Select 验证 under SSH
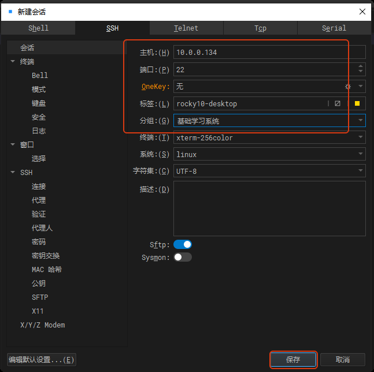The width and height of the screenshot is (374, 372). pos(39,214)
